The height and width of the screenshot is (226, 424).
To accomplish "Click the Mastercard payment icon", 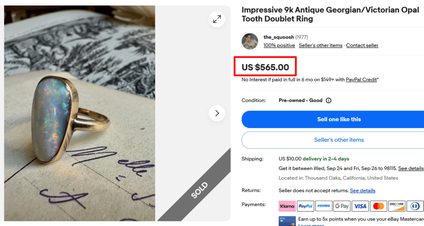I will 378,206.
